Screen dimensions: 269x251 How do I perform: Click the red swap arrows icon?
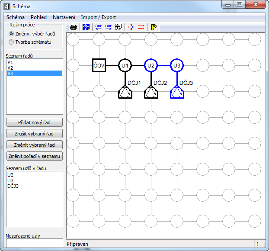(141, 27)
